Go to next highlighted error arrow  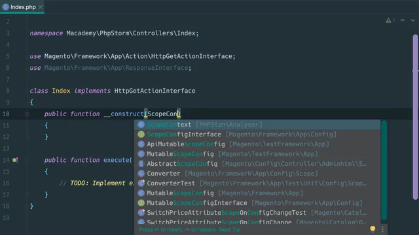(x=413, y=20)
